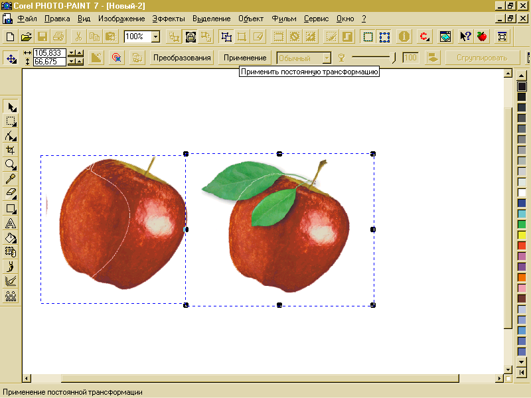Pick the Text tool
The height and width of the screenshot is (398, 531).
pos(11,223)
